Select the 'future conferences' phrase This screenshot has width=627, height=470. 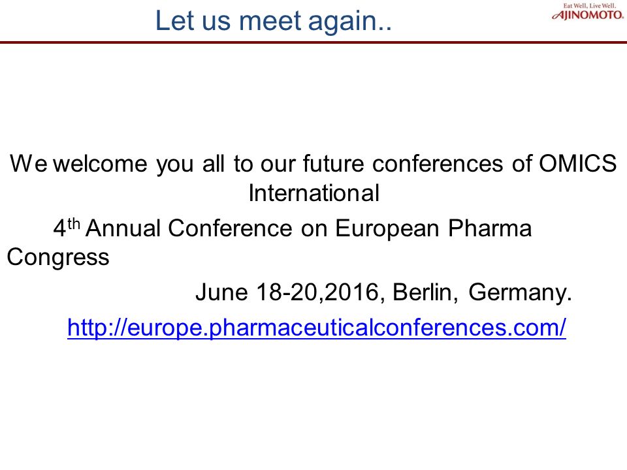click(403, 163)
